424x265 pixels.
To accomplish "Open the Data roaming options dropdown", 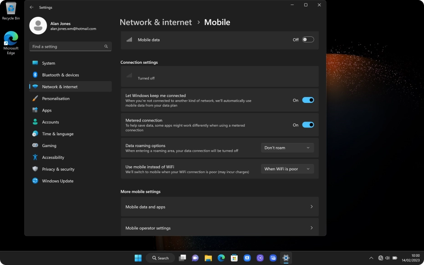I will click(x=287, y=148).
